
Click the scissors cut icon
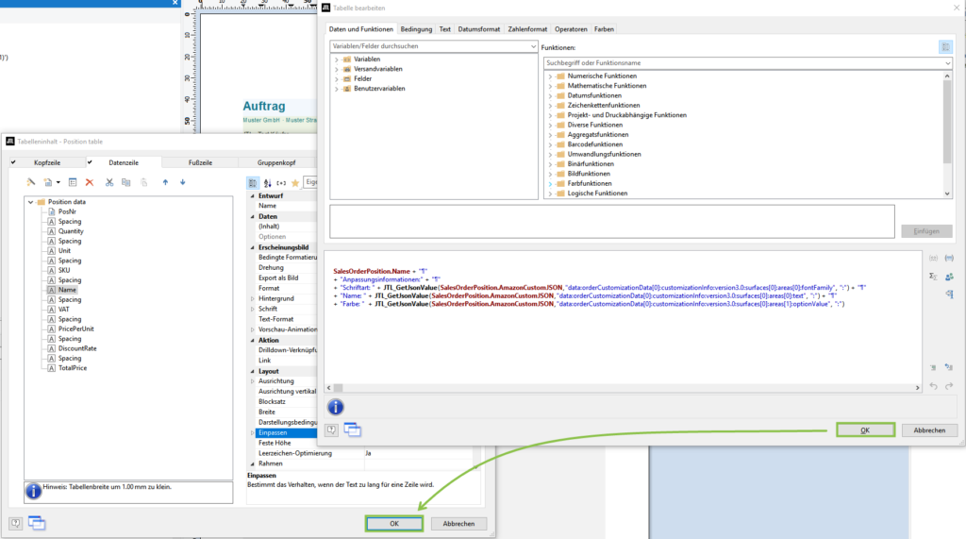[109, 182]
